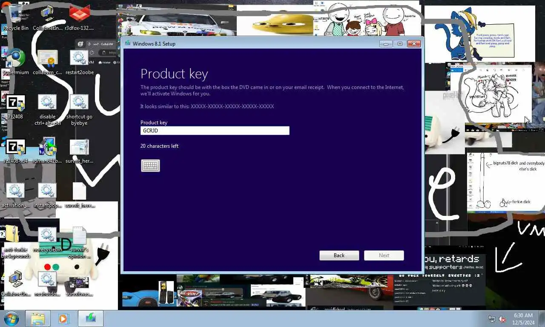Select the bottom CollabnetIn... desktop icon
This screenshot has width=545, height=327.
(16, 284)
